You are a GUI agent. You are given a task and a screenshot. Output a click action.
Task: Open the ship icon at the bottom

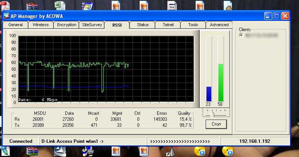click(x=60, y=151)
